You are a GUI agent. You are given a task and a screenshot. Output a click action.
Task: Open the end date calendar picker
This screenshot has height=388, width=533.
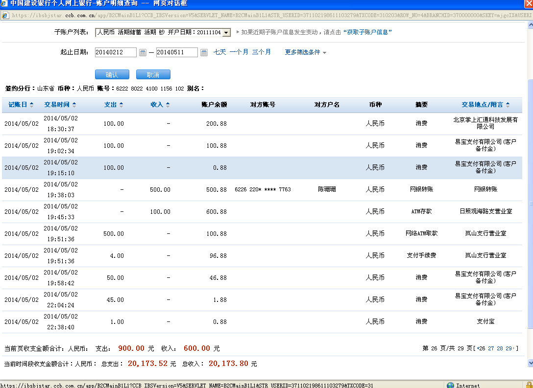204,52
